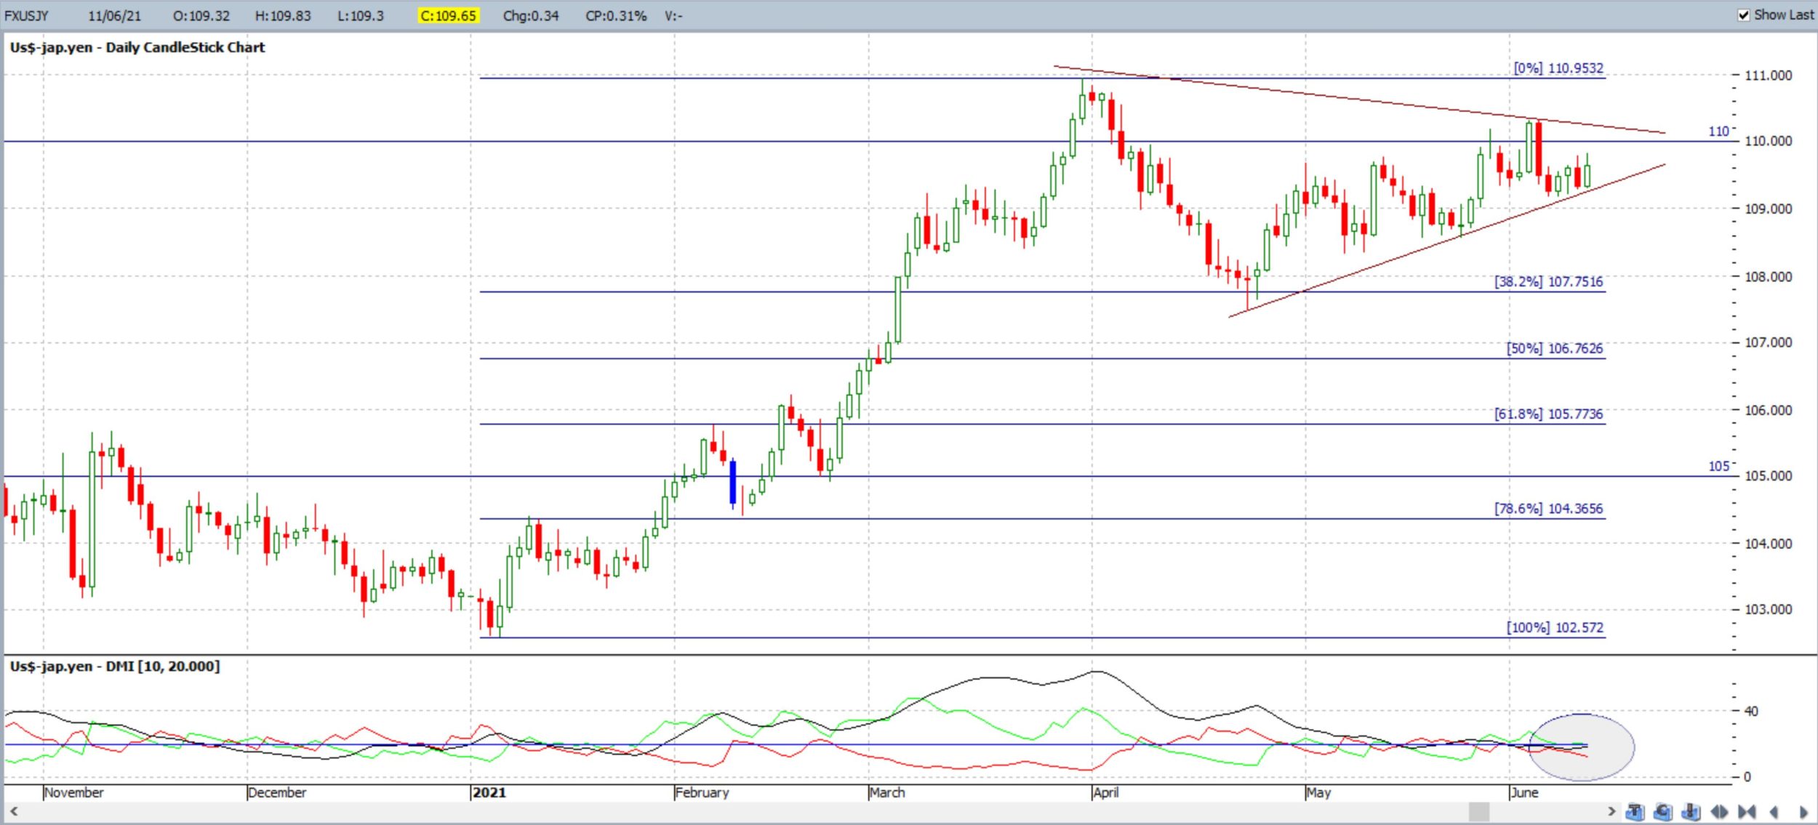The width and height of the screenshot is (1818, 825).
Task: Click the 103.000 price axis label
Action: 1769,610
